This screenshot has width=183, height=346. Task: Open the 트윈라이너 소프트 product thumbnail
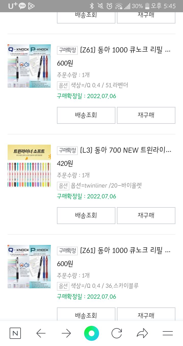[x=29, y=166]
